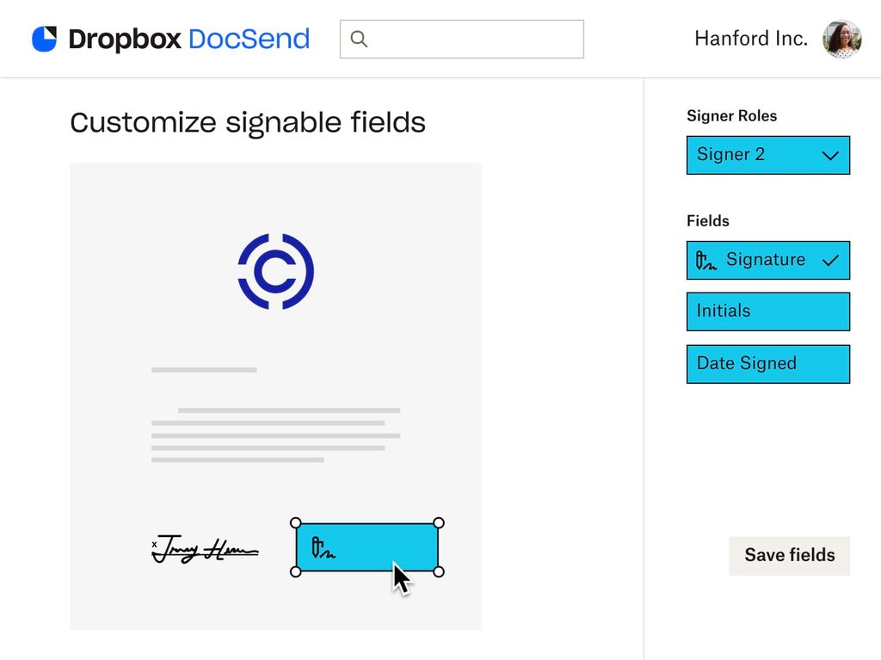The width and height of the screenshot is (881, 660).
Task: Click the checkmark on the Signature field
Action: pos(830,260)
